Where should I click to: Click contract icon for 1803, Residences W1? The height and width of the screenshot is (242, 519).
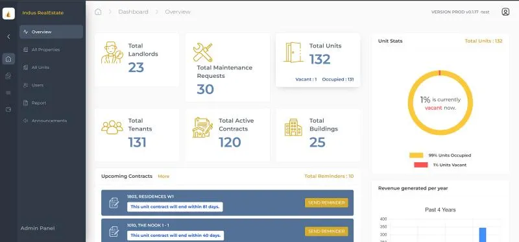pos(114,202)
